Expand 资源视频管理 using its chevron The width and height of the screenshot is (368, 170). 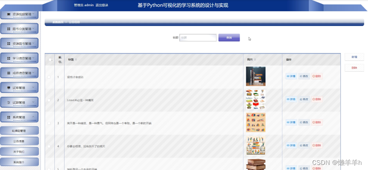click(33, 14)
